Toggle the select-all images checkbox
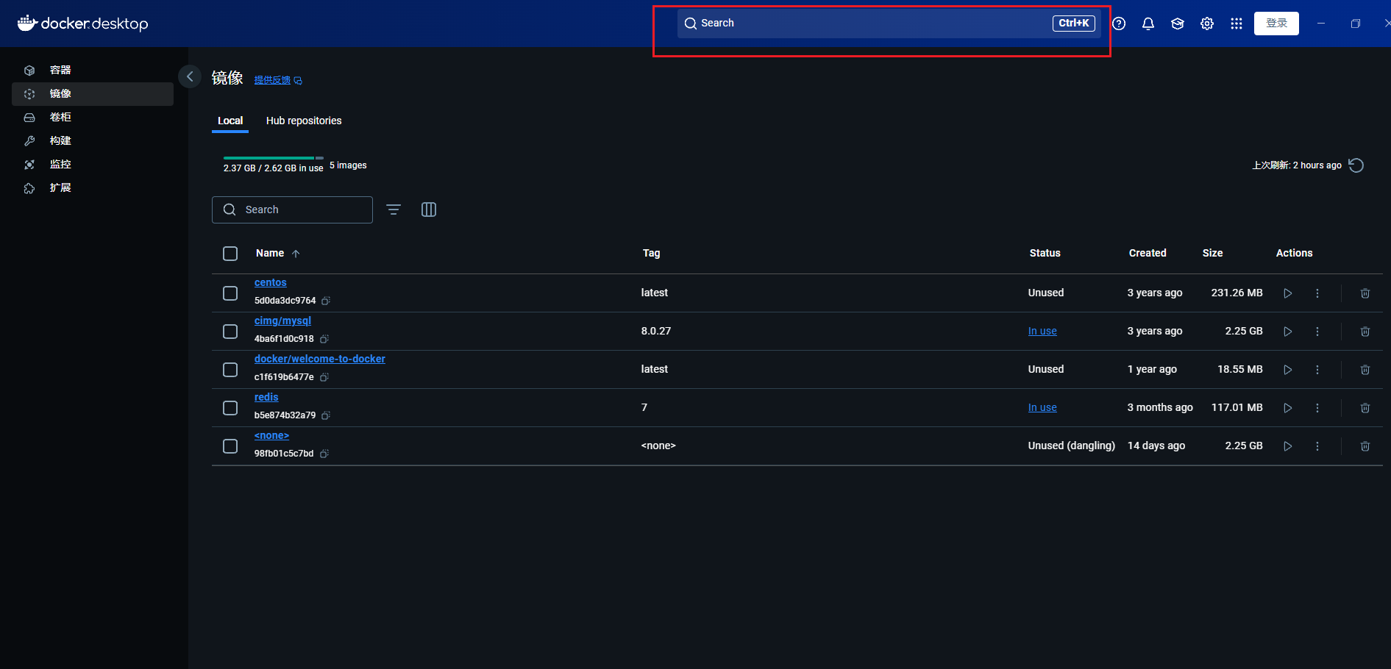This screenshot has height=669, width=1391. tap(230, 254)
